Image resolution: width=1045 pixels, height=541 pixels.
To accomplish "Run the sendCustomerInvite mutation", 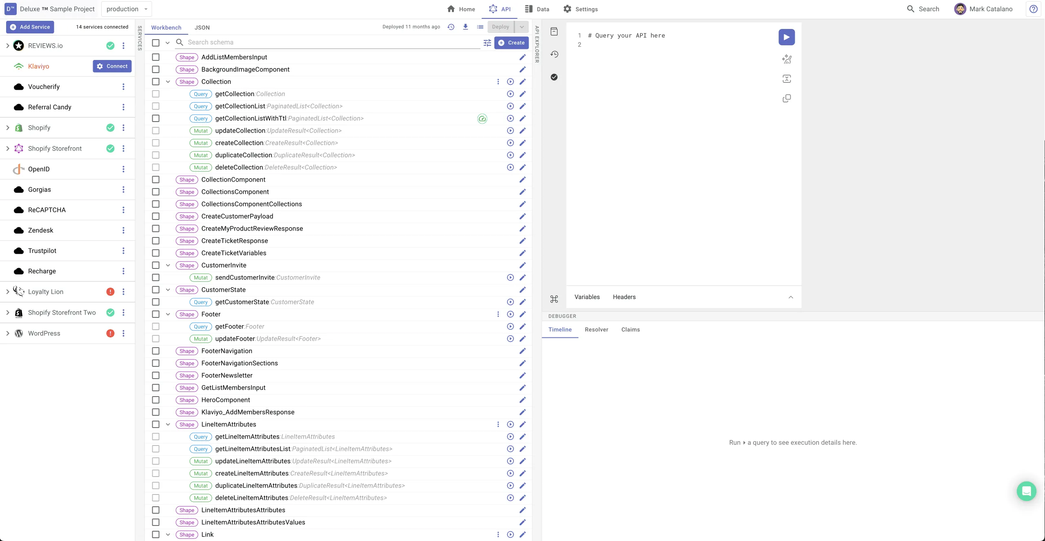I will [x=510, y=277].
